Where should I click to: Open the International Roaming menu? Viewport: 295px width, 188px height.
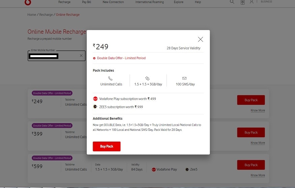pos(150,2)
